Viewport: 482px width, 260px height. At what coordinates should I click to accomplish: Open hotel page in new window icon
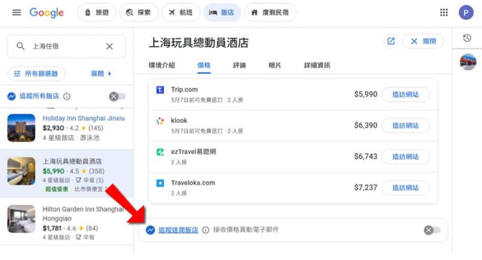pyautogui.click(x=390, y=41)
